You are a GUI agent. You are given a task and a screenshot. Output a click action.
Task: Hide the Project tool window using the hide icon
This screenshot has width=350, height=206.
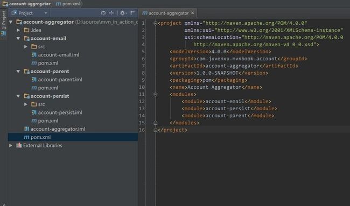tap(132, 13)
